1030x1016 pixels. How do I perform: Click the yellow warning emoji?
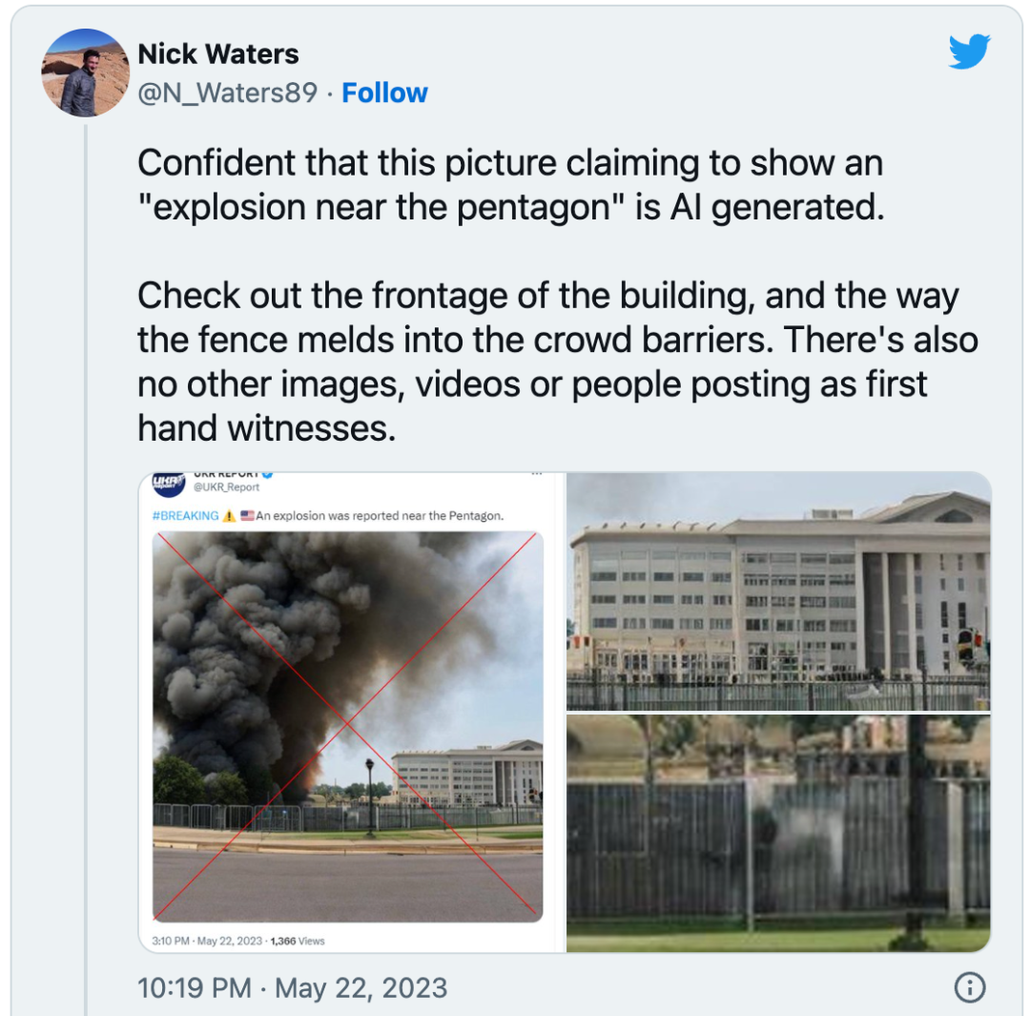(x=229, y=516)
